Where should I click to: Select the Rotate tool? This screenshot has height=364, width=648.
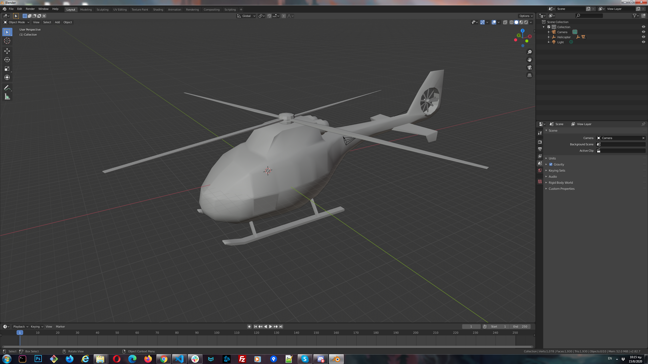click(7, 60)
